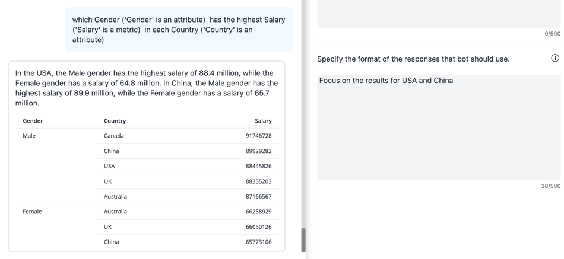Click the salary value 66258929
Image resolution: width=564 pixels, height=259 pixels.
coord(258,212)
